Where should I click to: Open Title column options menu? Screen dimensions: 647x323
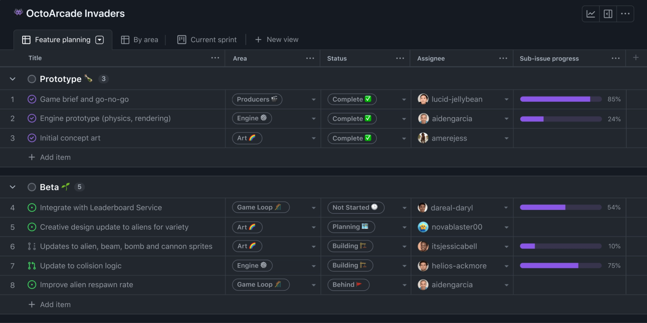coord(215,58)
